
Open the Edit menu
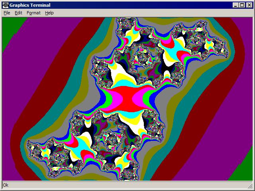tap(18, 13)
